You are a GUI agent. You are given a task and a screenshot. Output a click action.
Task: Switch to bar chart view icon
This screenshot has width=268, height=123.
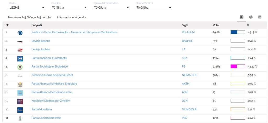260,17
